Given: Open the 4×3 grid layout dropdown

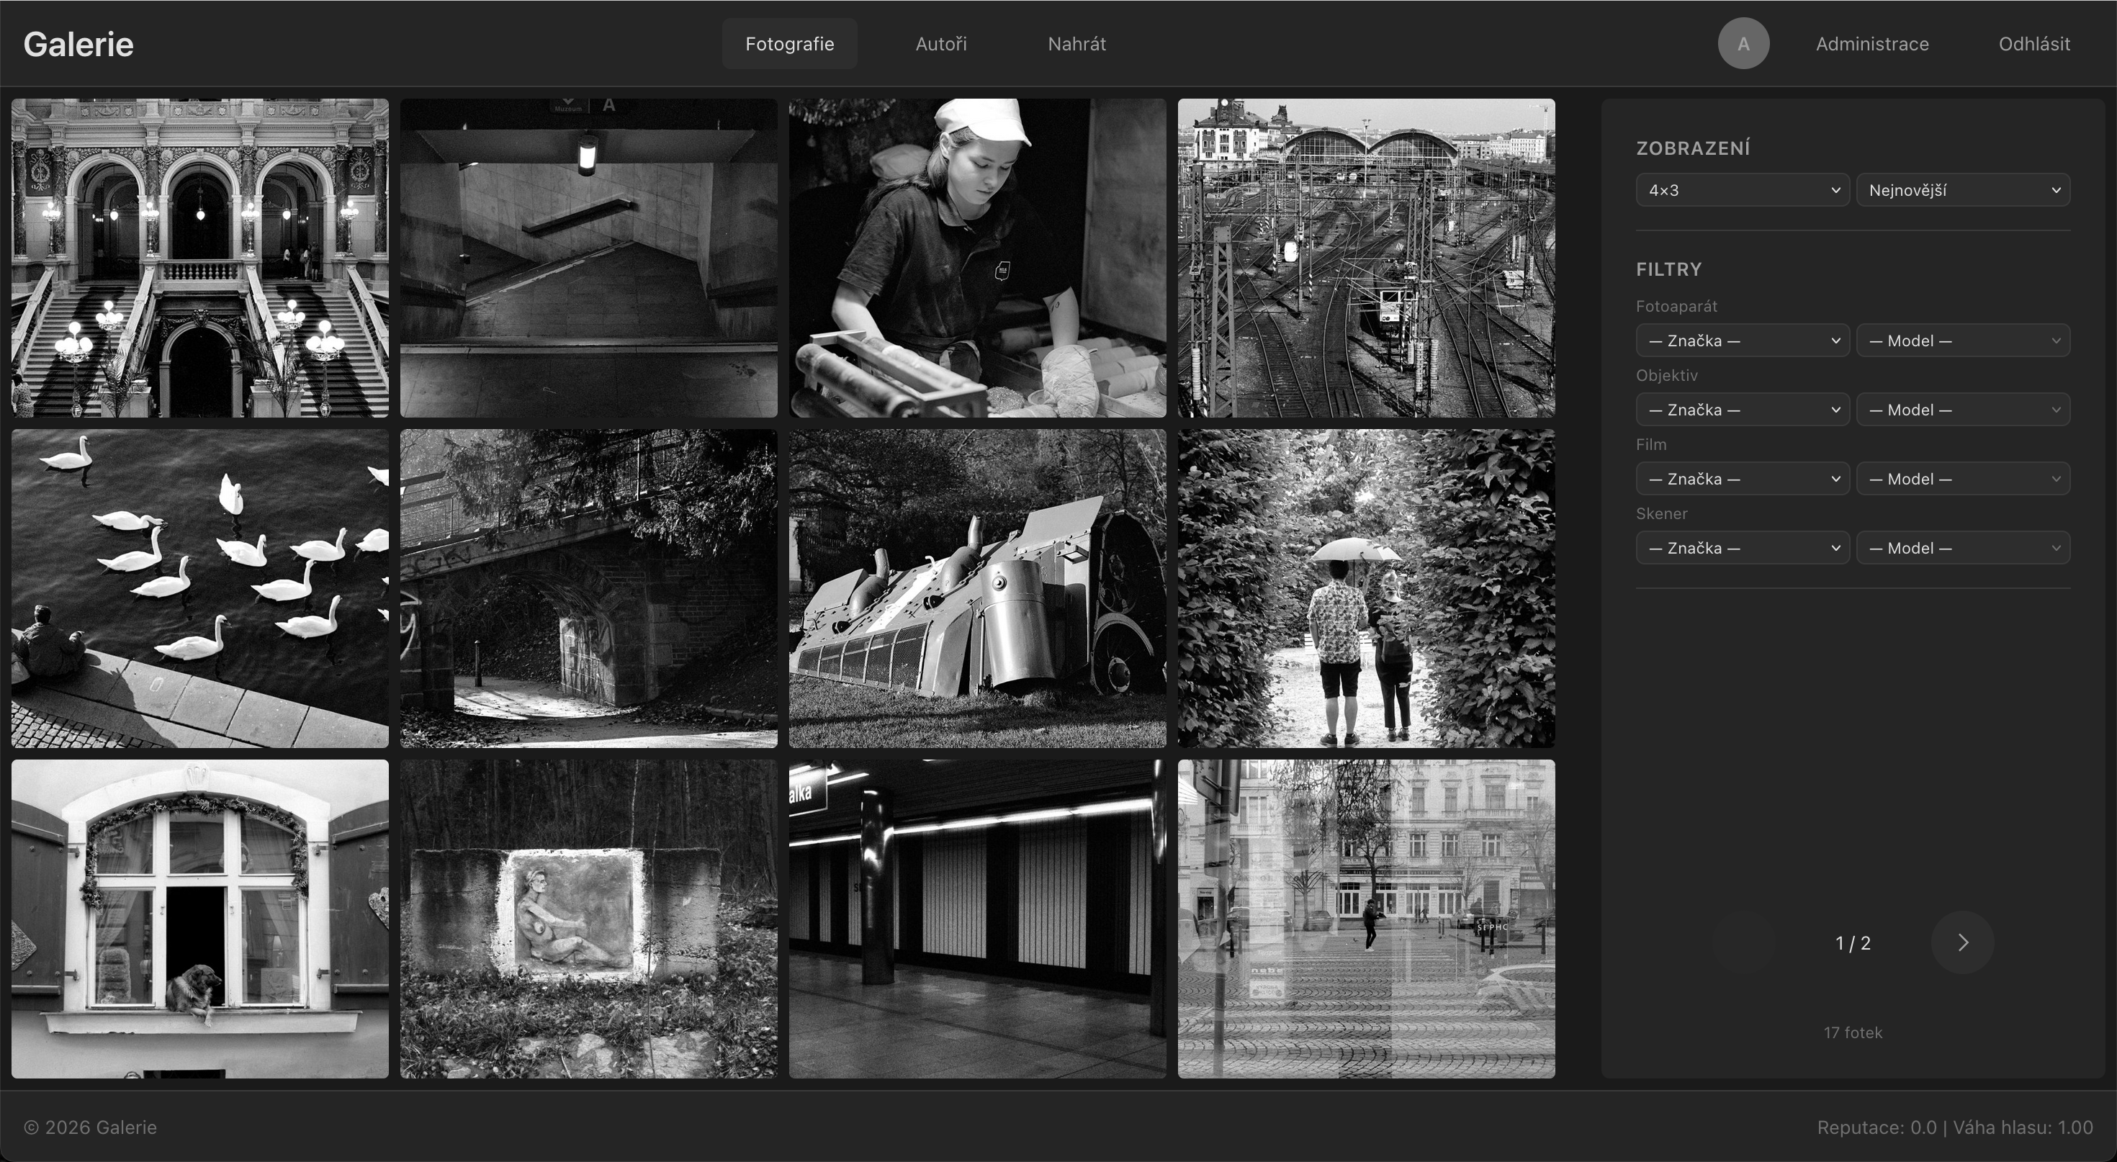Looking at the screenshot, I should 1743,190.
